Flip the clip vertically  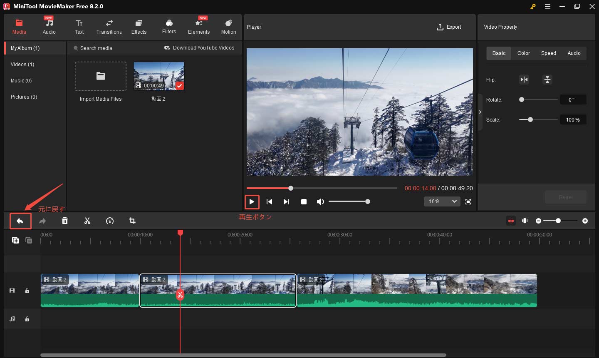click(547, 80)
